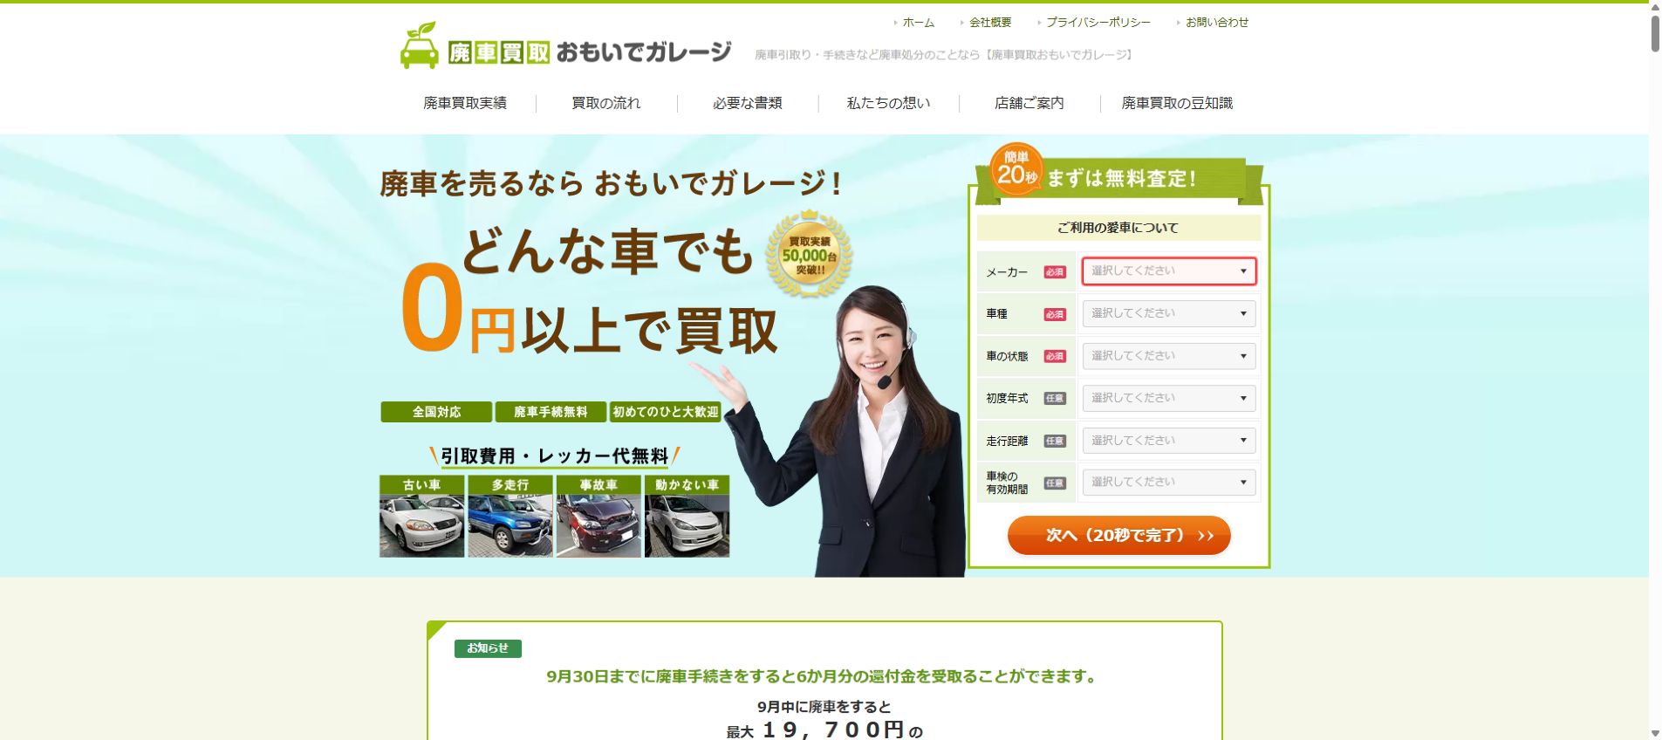Click the scrollbar down arrow
The height and width of the screenshot is (740, 1662).
click(x=1655, y=733)
